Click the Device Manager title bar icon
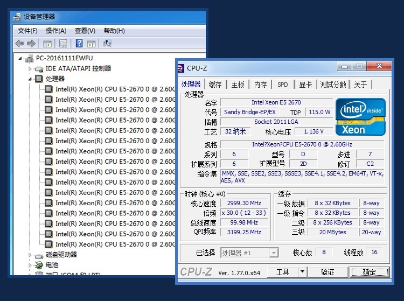The image size is (404, 301). coord(17,17)
